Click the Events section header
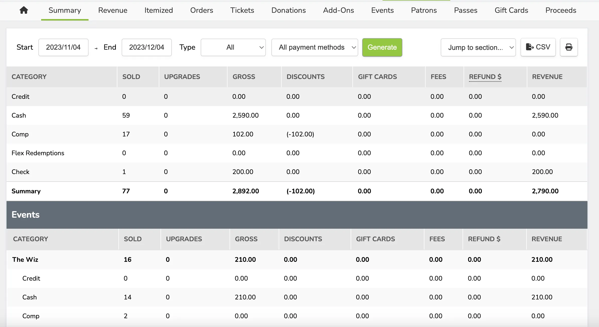This screenshot has height=327, width=599. click(297, 215)
